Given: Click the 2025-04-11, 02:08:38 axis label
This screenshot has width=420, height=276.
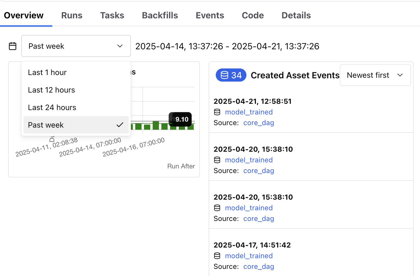Looking at the screenshot, I should [x=47, y=147].
